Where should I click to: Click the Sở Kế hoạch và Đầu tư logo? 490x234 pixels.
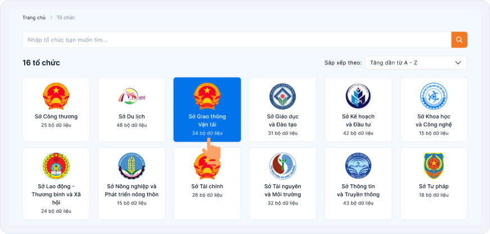click(358, 96)
